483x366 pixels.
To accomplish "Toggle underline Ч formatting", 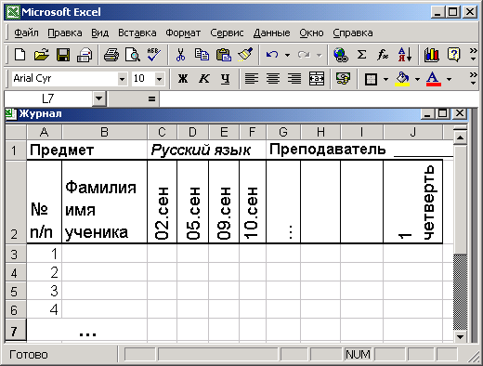I will 225,79.
